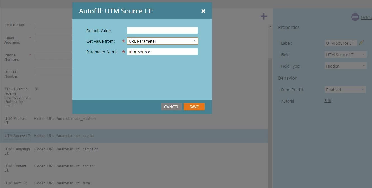Click the orange SAVE button
Image resolution: width=372 pixels, height=188 pixels.
[x=194, y=107]
